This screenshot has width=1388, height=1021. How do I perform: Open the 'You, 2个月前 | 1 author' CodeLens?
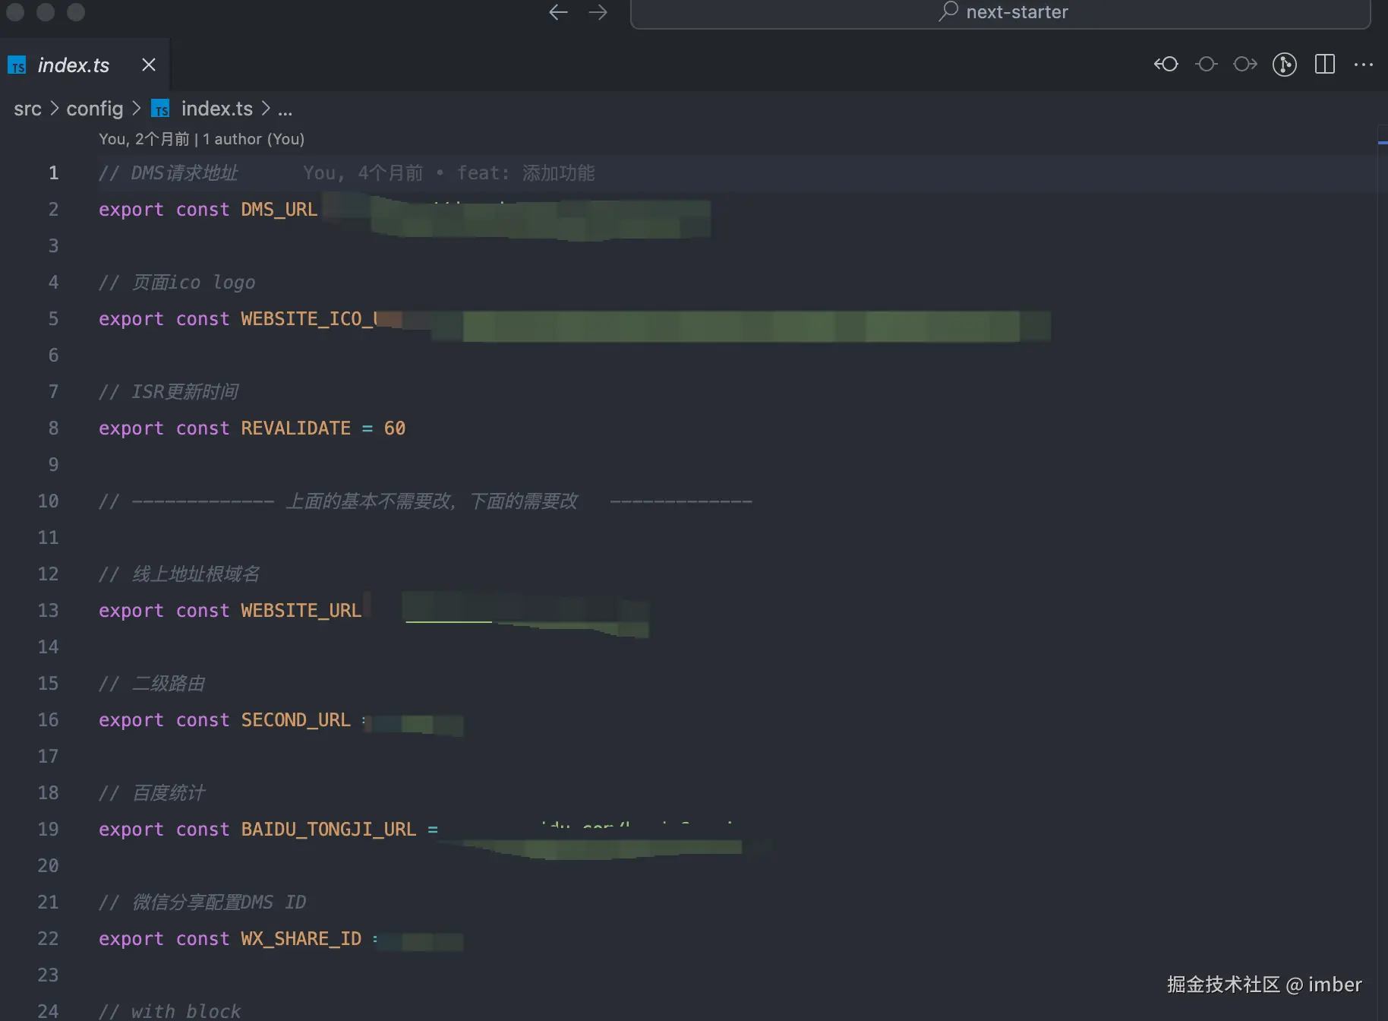pos(201,139)
